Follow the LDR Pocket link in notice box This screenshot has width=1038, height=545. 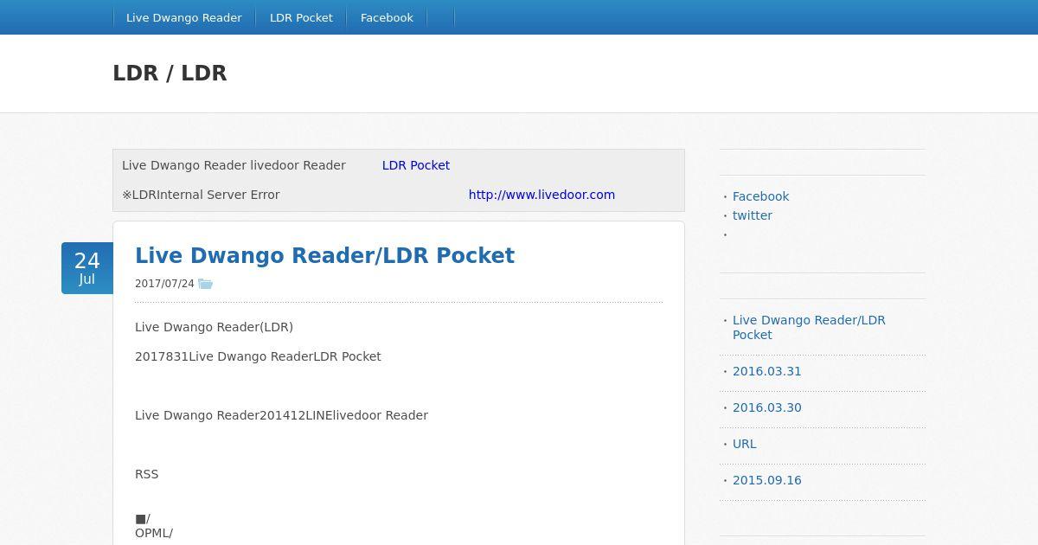(416, 165)
